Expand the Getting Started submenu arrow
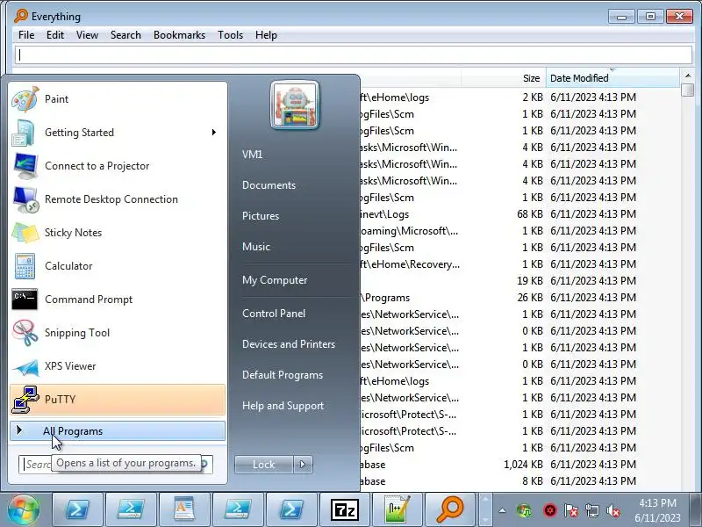Image resolution: width=702 pixels, height=527 pixels. click(x=214, y=133)
